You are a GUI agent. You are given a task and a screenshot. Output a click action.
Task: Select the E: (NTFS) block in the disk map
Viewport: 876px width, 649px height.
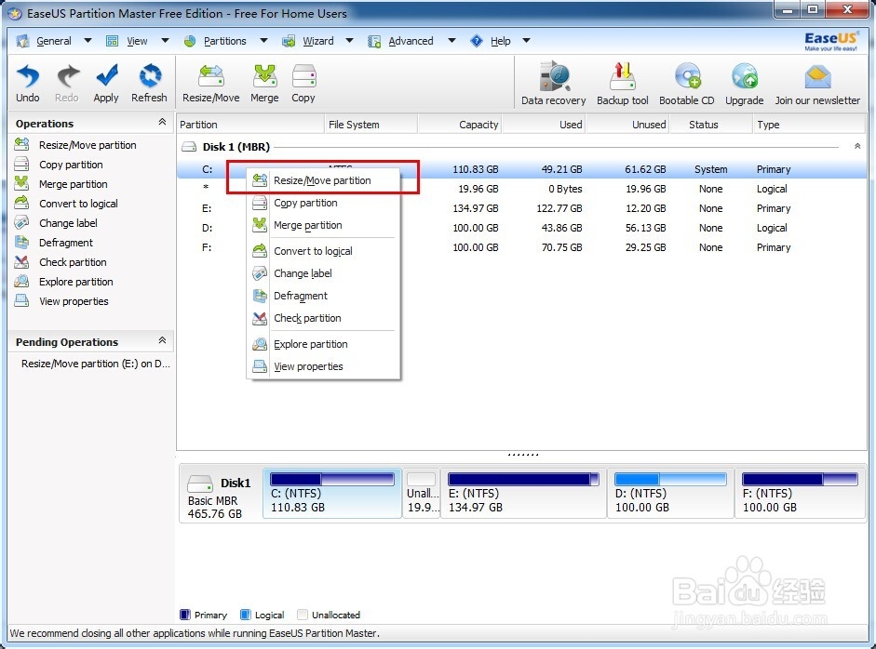point(523,494)
